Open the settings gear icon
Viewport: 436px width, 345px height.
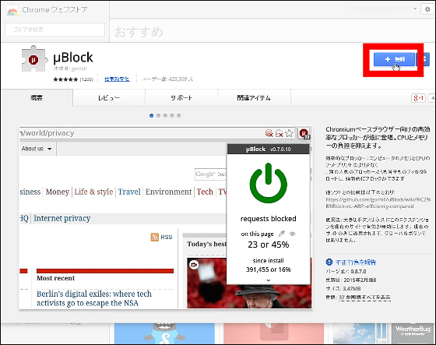(427, 9)
